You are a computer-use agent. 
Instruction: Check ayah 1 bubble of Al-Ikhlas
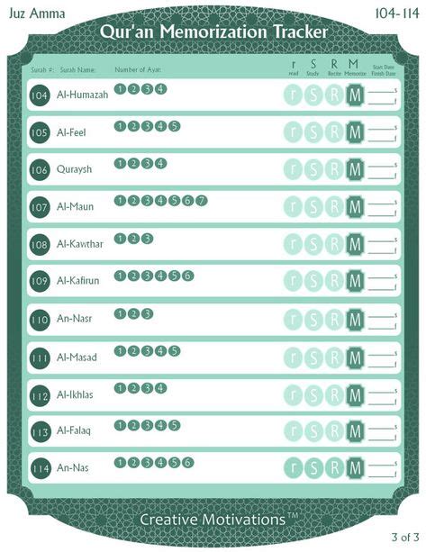click(120, 388)
